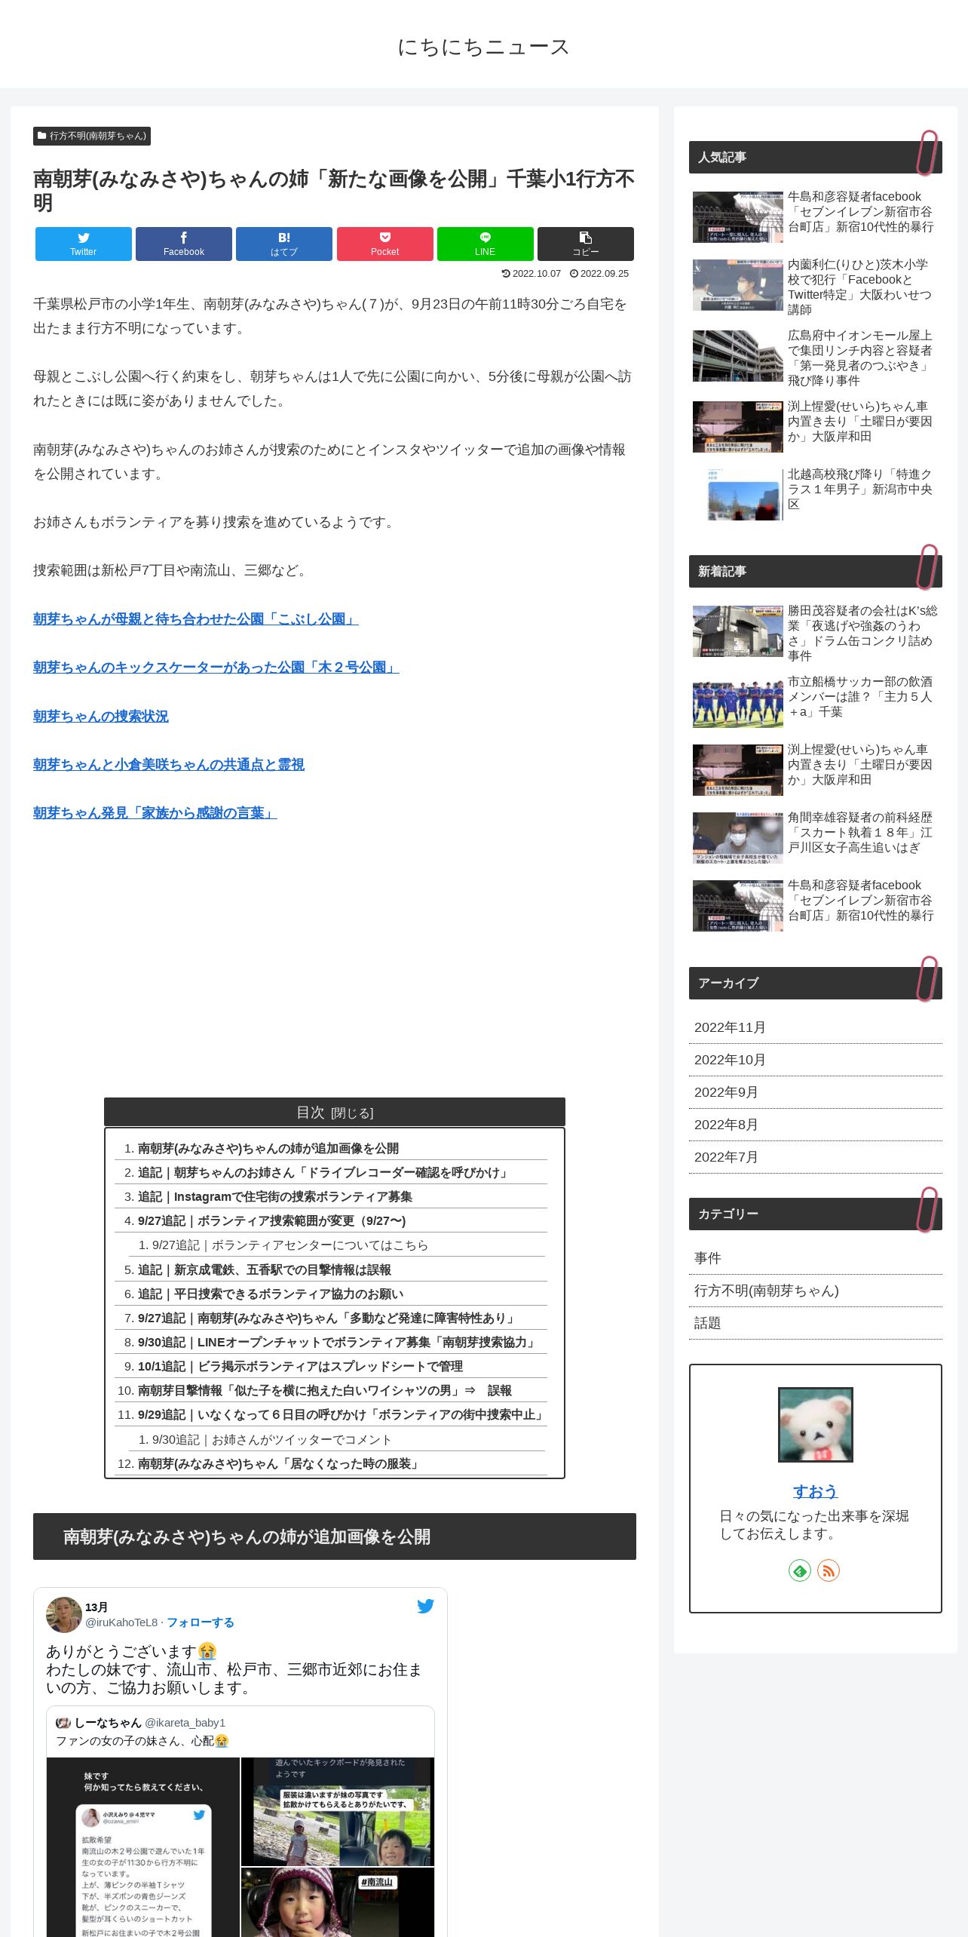Share the article via LINE
968x1937 pixels.
pyautogui.click(x=485, y=244)
